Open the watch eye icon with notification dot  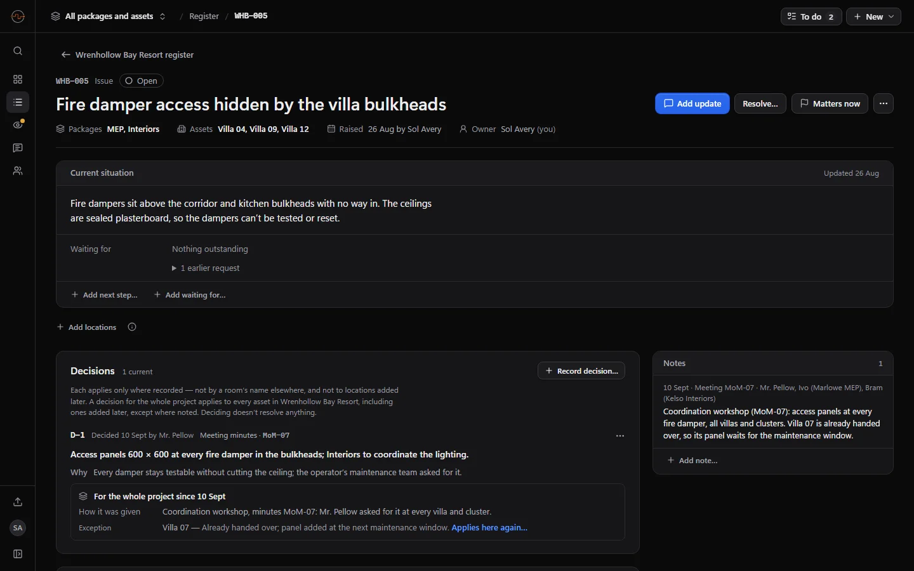coord(18,125)
